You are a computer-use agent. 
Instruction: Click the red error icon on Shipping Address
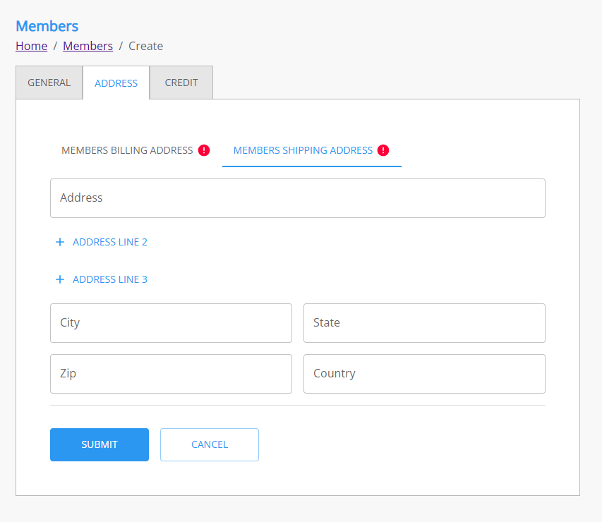[383, 150]
